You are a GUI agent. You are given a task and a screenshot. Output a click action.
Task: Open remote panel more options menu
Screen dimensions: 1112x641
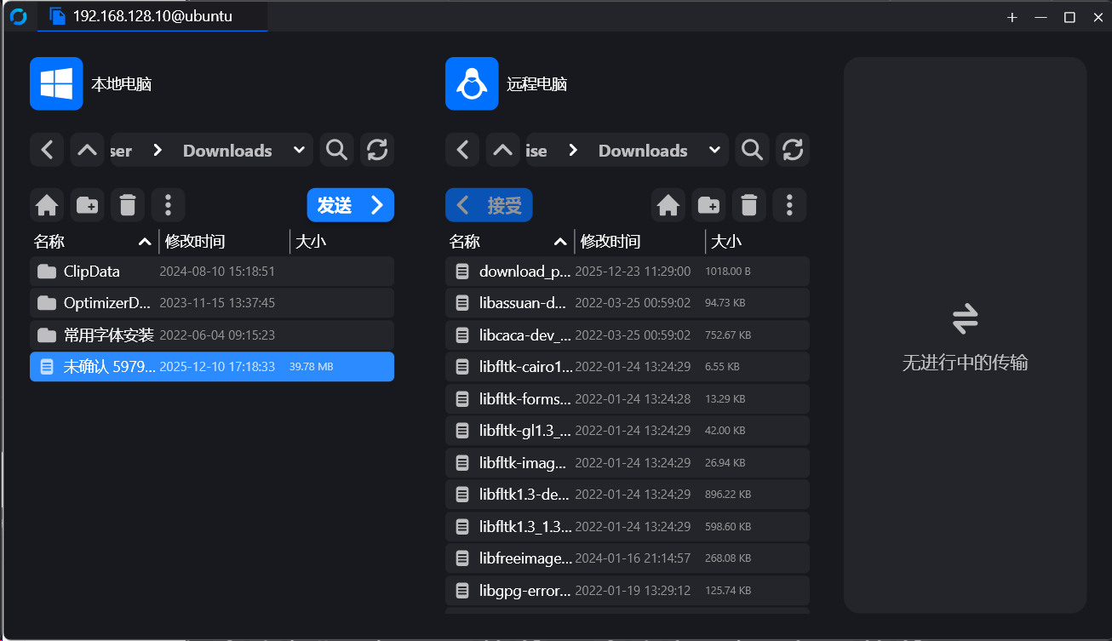tap(790, 205)
